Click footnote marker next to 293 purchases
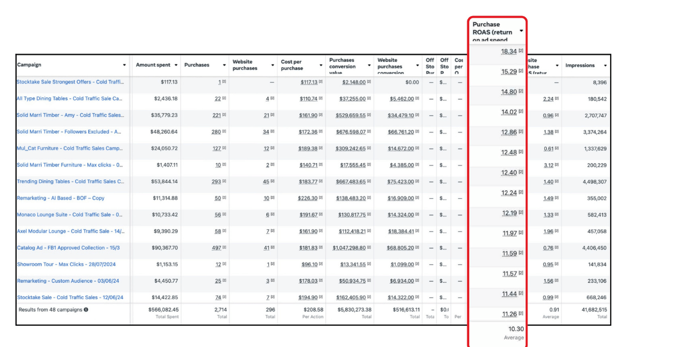This screenshot has height=347, width=694. pyautogui.click(x=224, y=182)
